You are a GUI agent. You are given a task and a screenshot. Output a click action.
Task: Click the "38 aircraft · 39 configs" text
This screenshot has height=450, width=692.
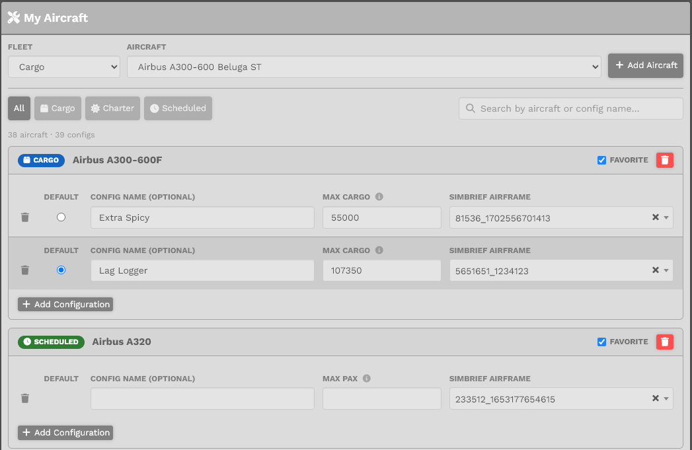[51, 135]
